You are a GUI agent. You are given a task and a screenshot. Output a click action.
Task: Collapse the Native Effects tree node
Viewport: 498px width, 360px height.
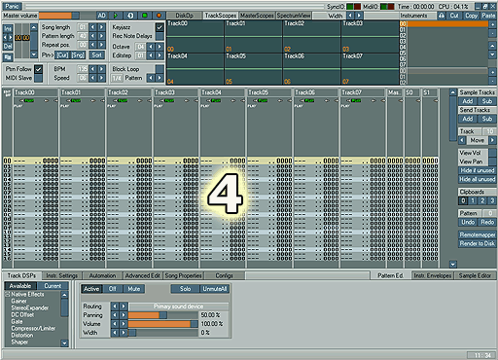click(x=7, y=294)
